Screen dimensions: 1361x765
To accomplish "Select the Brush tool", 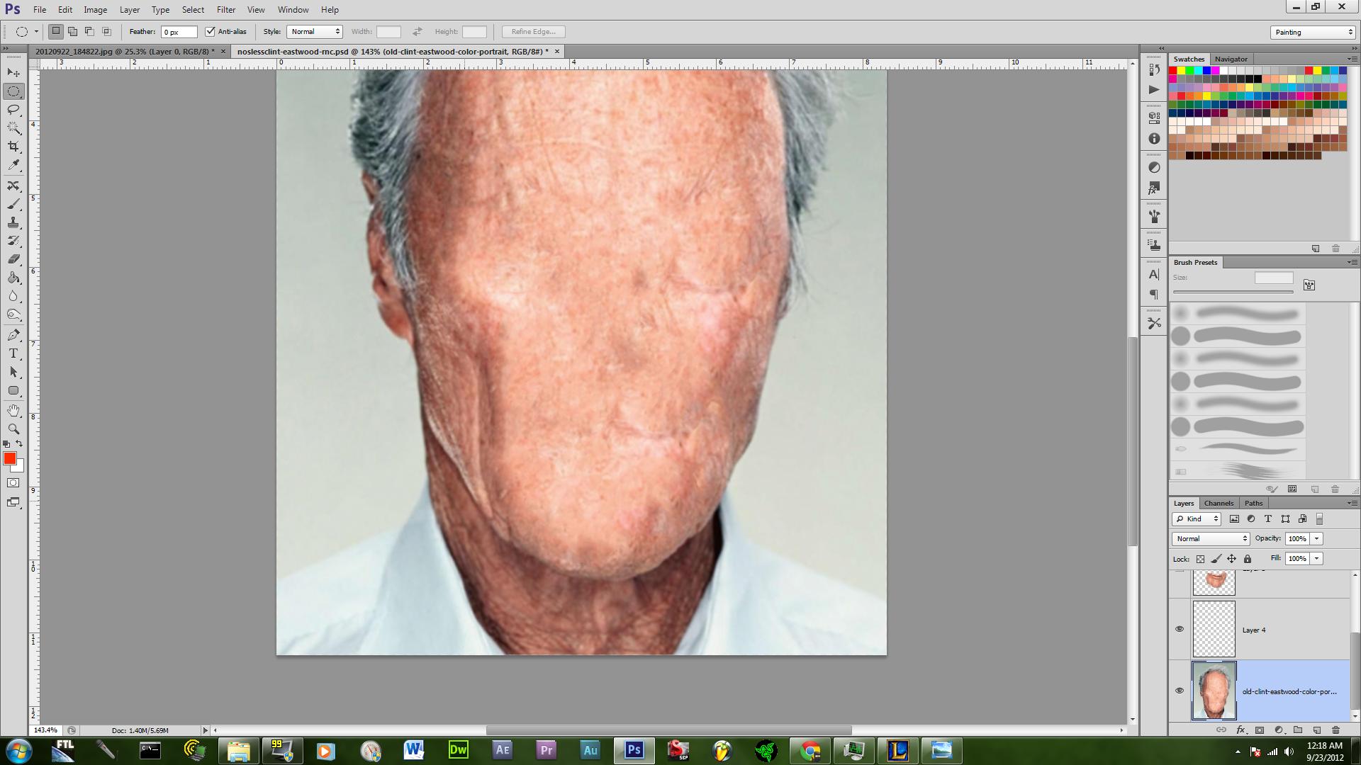I will coord(13,204).
